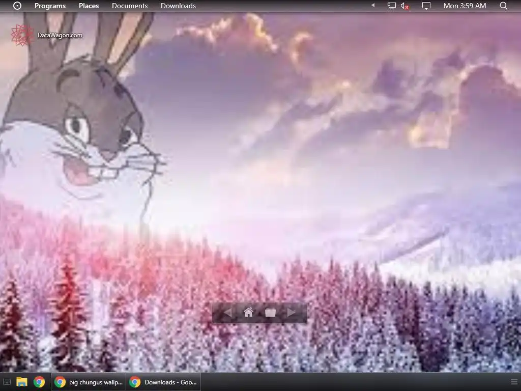Open the circular system menu icon

(x=17, y=6)
